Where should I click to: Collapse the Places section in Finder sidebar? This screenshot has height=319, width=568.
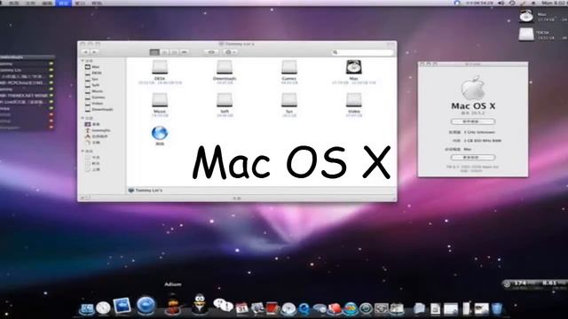83,118
